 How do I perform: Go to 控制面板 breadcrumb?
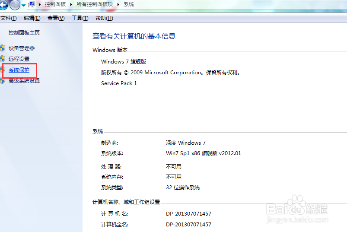[x=55, y=4]
